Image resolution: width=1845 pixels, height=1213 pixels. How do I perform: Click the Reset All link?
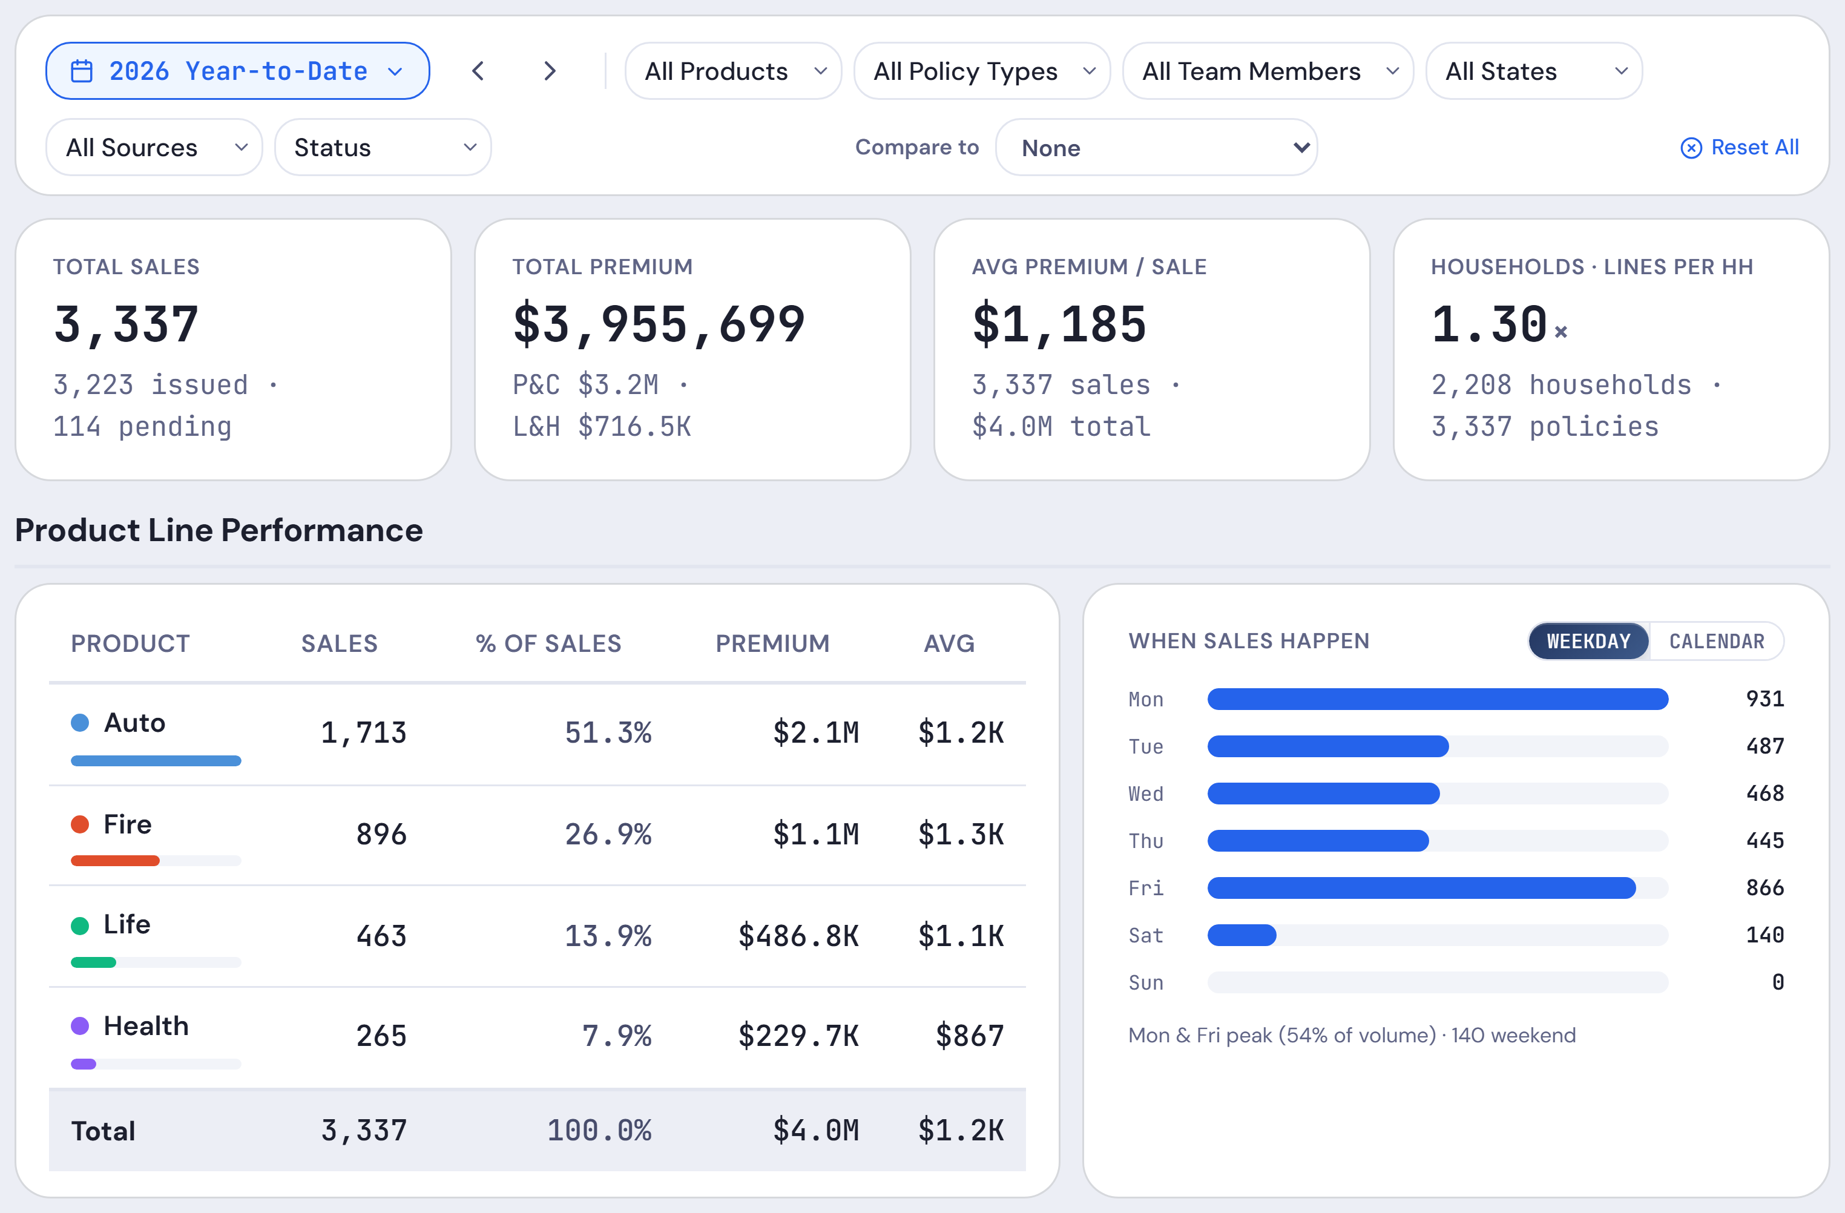(x=1740, y=147)
